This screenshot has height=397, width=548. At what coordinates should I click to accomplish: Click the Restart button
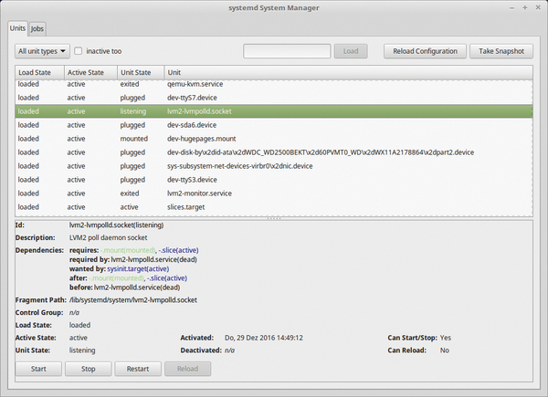138,369
